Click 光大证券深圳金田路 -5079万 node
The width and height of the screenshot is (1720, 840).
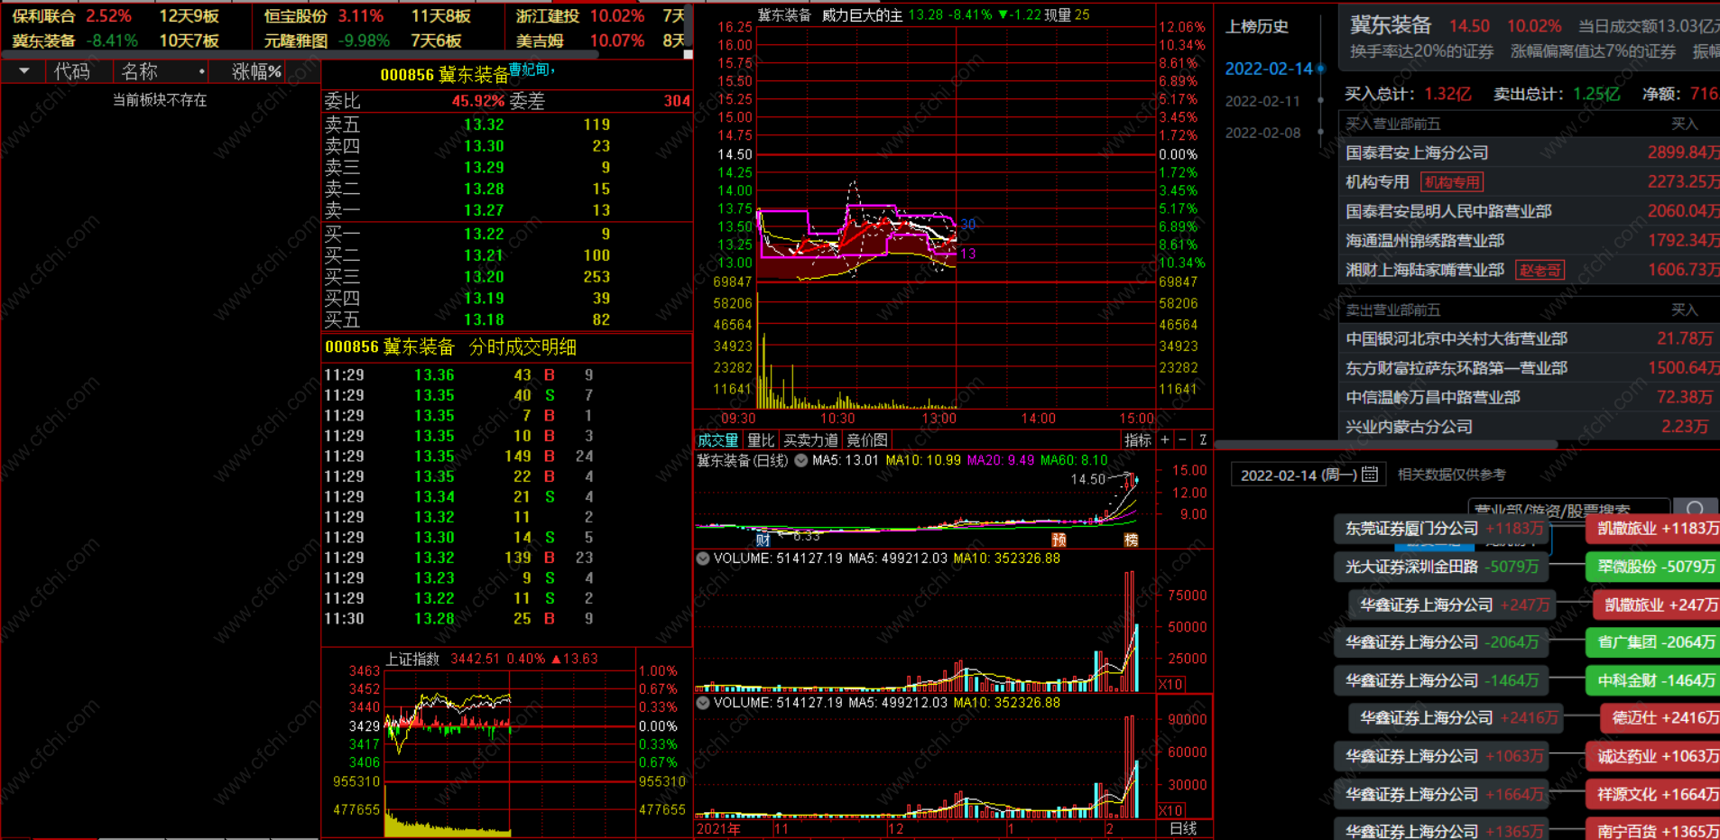coord(1441,567)
